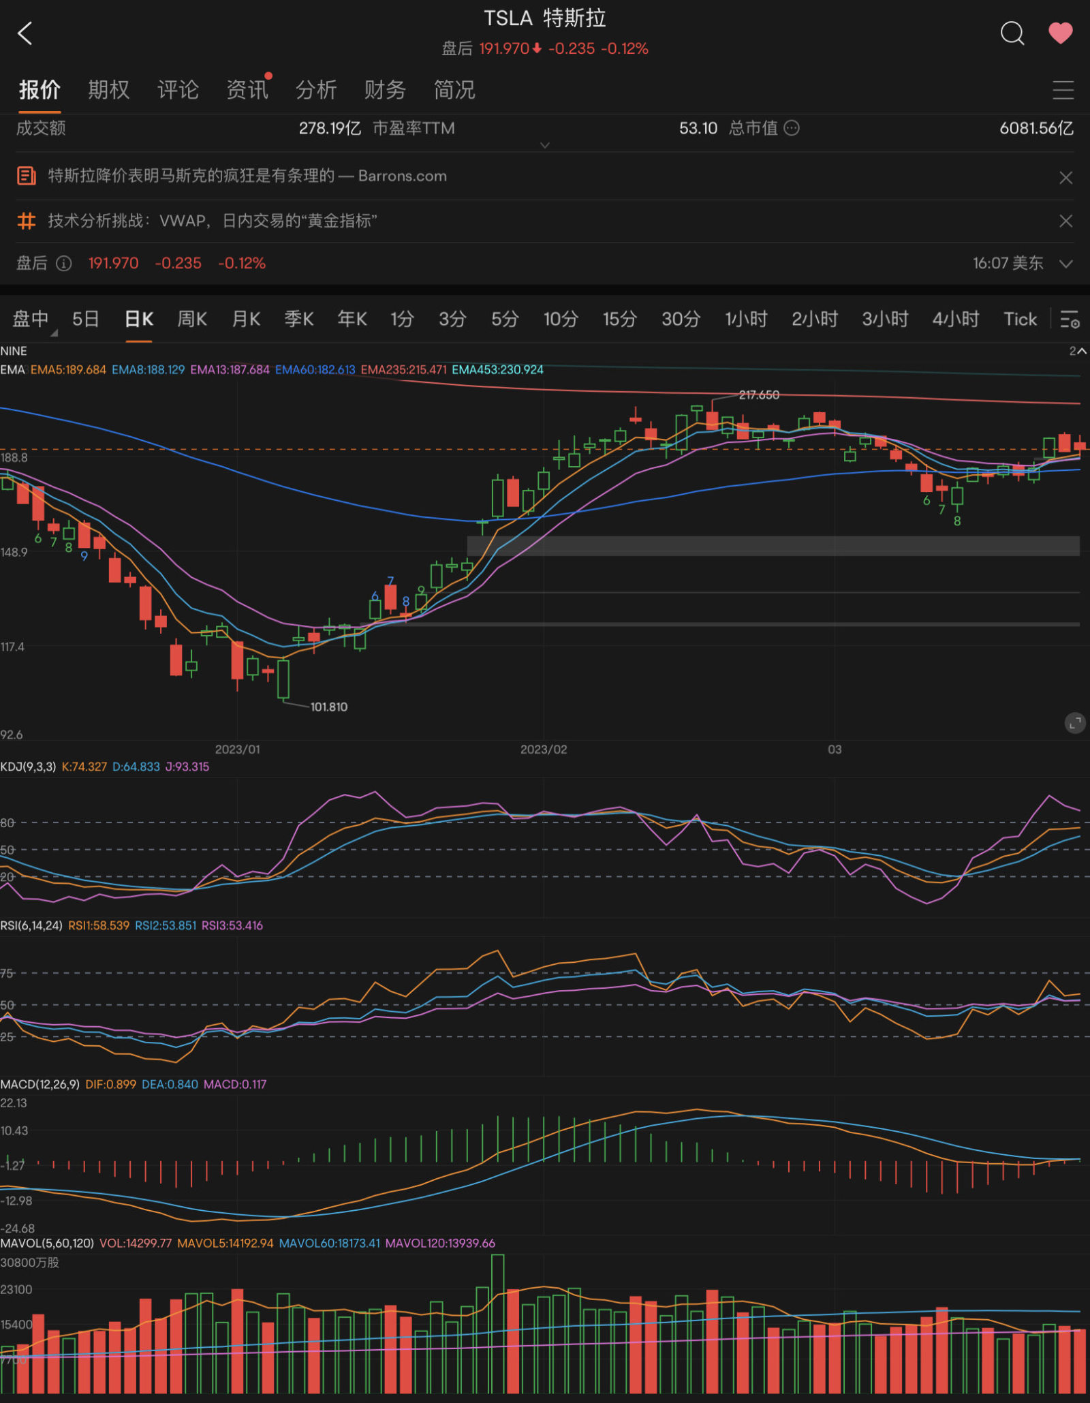Image resolution: width=1090 pixels, height=1403 pixels.
Task: Click the 盘后 info icon
Action: tap(63, 263)
